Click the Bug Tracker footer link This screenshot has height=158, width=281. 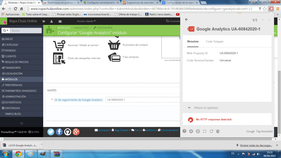(x=122, y=130)
